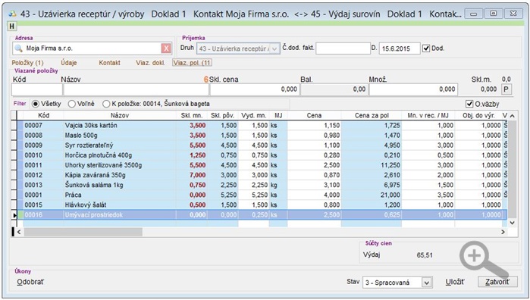This screenshot has width=530, height=300.
Task: Click the date field showing 15.6.2015
Action: point(400,48)
